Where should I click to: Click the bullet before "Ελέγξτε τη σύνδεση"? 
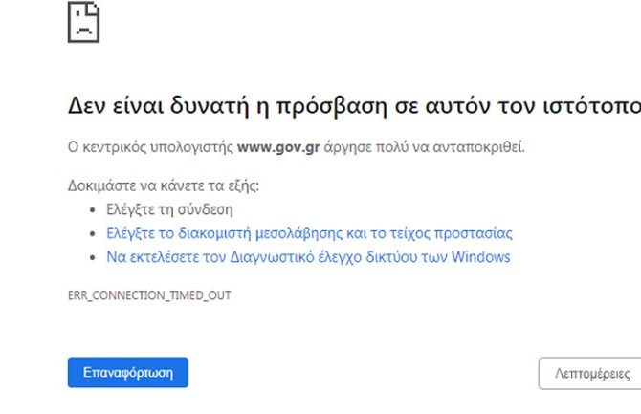[93, 209]
